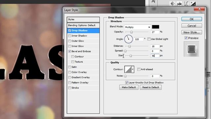Click the New Style... button
211x119 pixels.
(x=192, y=32)
